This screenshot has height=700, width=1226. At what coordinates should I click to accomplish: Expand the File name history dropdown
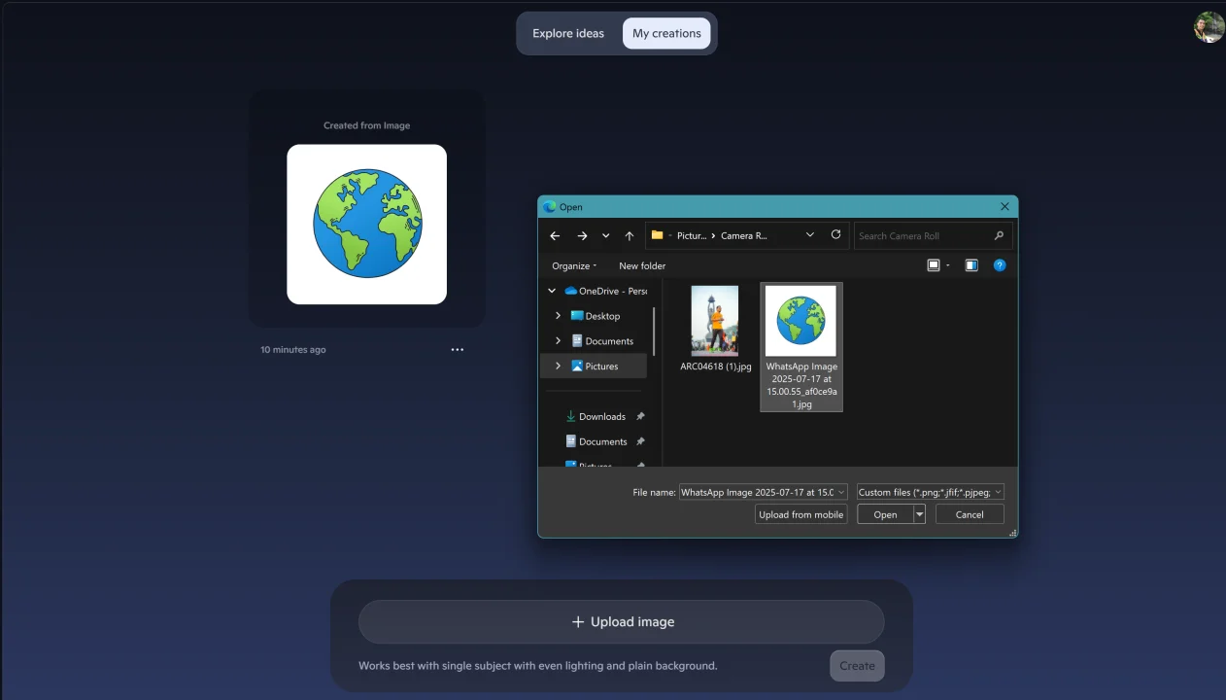(x=841, y=492)
